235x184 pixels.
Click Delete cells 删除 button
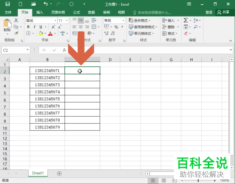point(168,27)
